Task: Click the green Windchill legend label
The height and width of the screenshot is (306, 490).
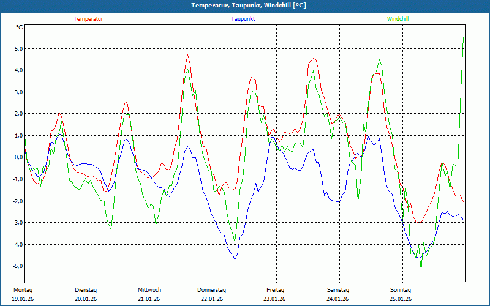Action: tap(398, 19)
